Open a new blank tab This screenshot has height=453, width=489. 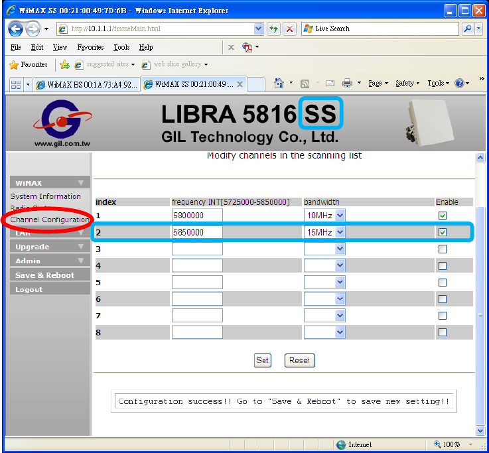tap(256, 84)
